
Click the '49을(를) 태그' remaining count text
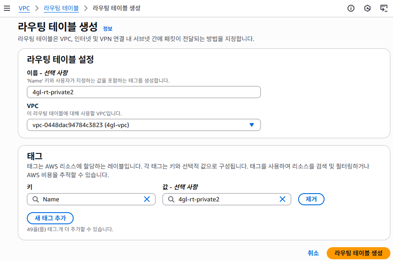click(x=70, y=229)
